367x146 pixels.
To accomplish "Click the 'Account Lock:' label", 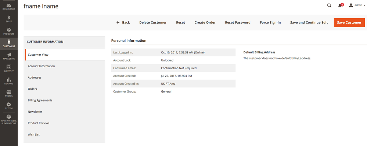I will point(122,60).
